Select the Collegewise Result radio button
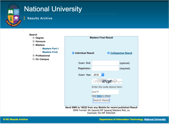 (x=108, y=53)
